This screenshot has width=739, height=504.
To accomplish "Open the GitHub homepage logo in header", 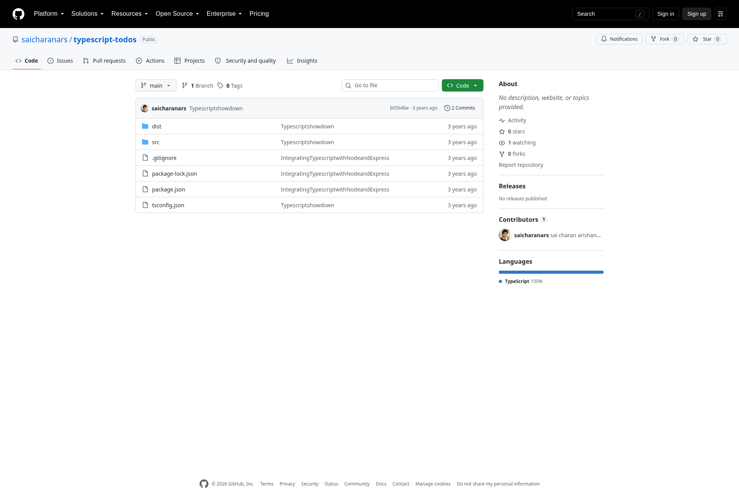I will [18, 14].
